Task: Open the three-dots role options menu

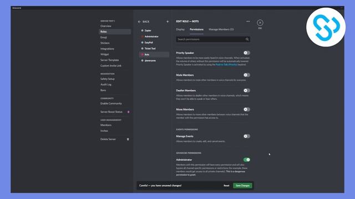Action: (x=248, y=21)
